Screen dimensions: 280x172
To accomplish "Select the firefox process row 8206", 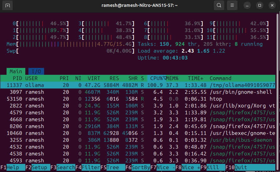I will pyautogui.click(x=138, y=126).
